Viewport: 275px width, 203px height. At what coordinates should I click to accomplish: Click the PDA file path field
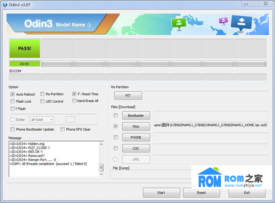211,126
